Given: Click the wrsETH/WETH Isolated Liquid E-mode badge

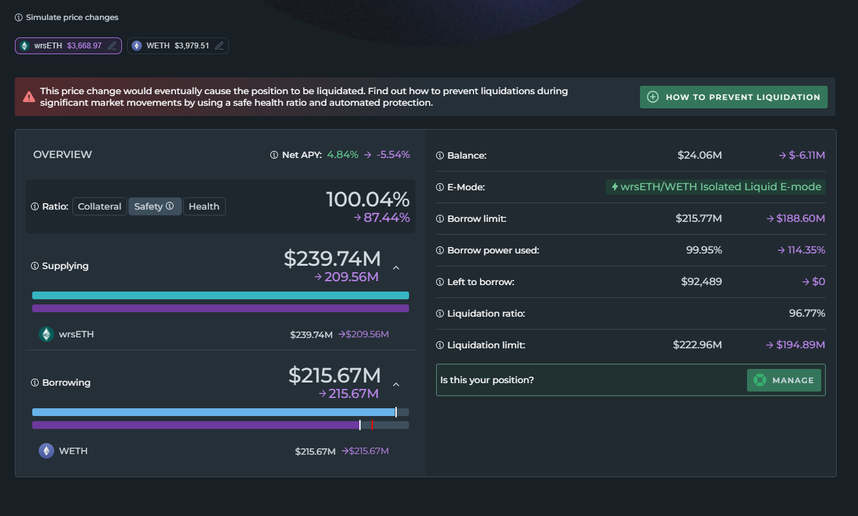Looking at the screenshot, I should click(715, 187).
